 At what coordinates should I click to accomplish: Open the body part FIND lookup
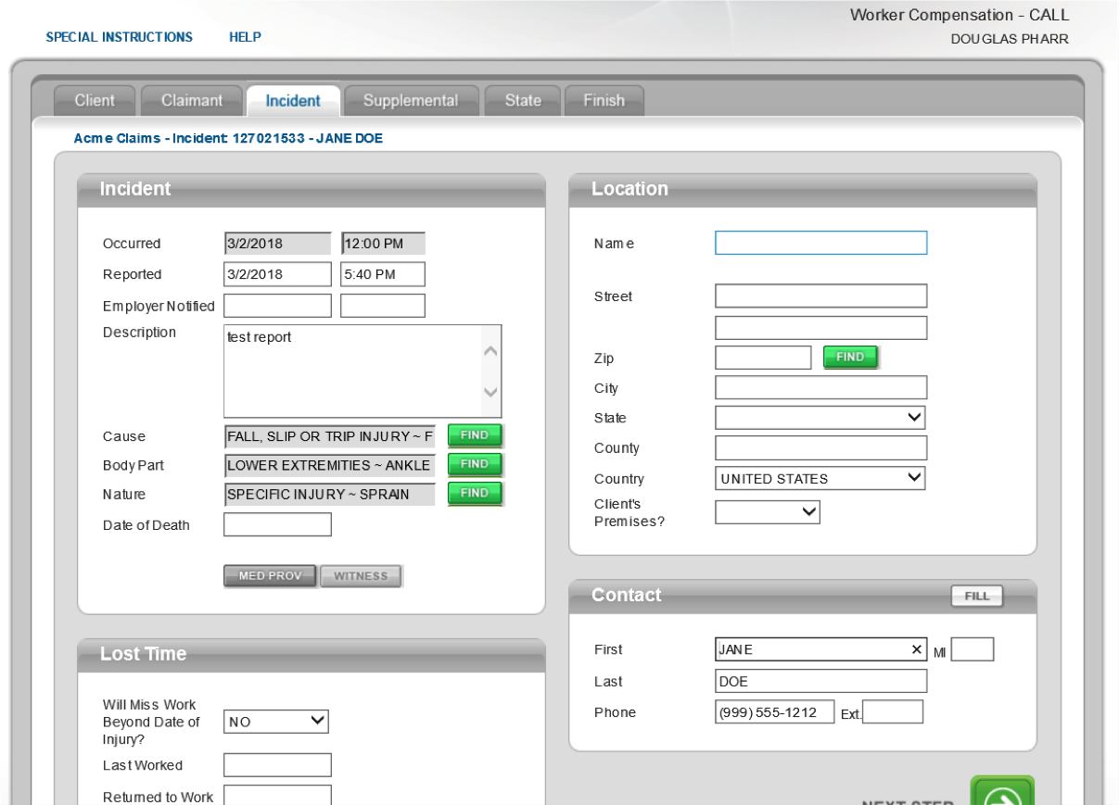tap(474, 464)
